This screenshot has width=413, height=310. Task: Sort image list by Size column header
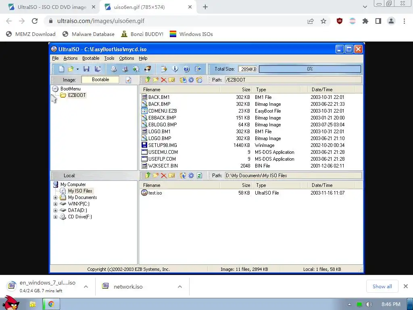[x=236, y=90]
